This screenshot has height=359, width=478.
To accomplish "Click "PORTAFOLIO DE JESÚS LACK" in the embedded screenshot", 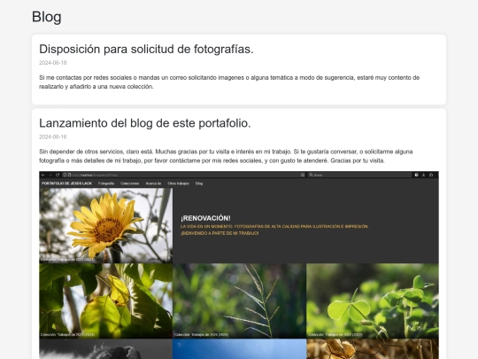I will point(66,183).
